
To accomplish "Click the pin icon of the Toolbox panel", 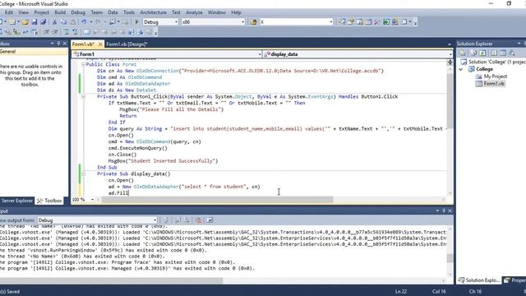I will click(58, 44).
